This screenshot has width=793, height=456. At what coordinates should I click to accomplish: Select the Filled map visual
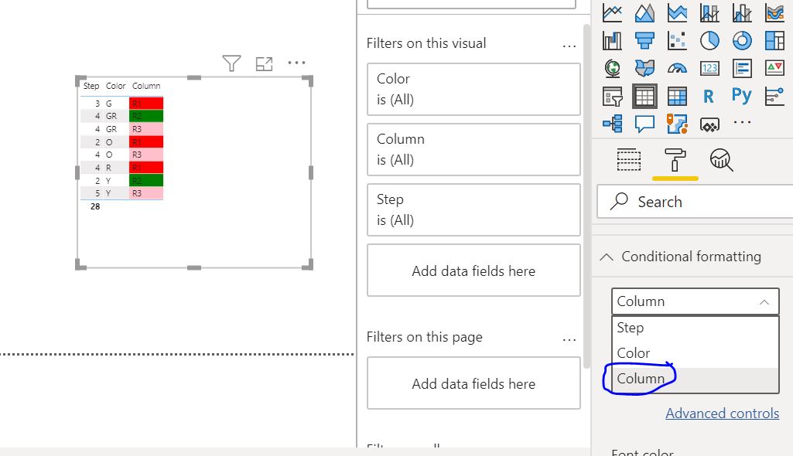click(x=644, y=68)
